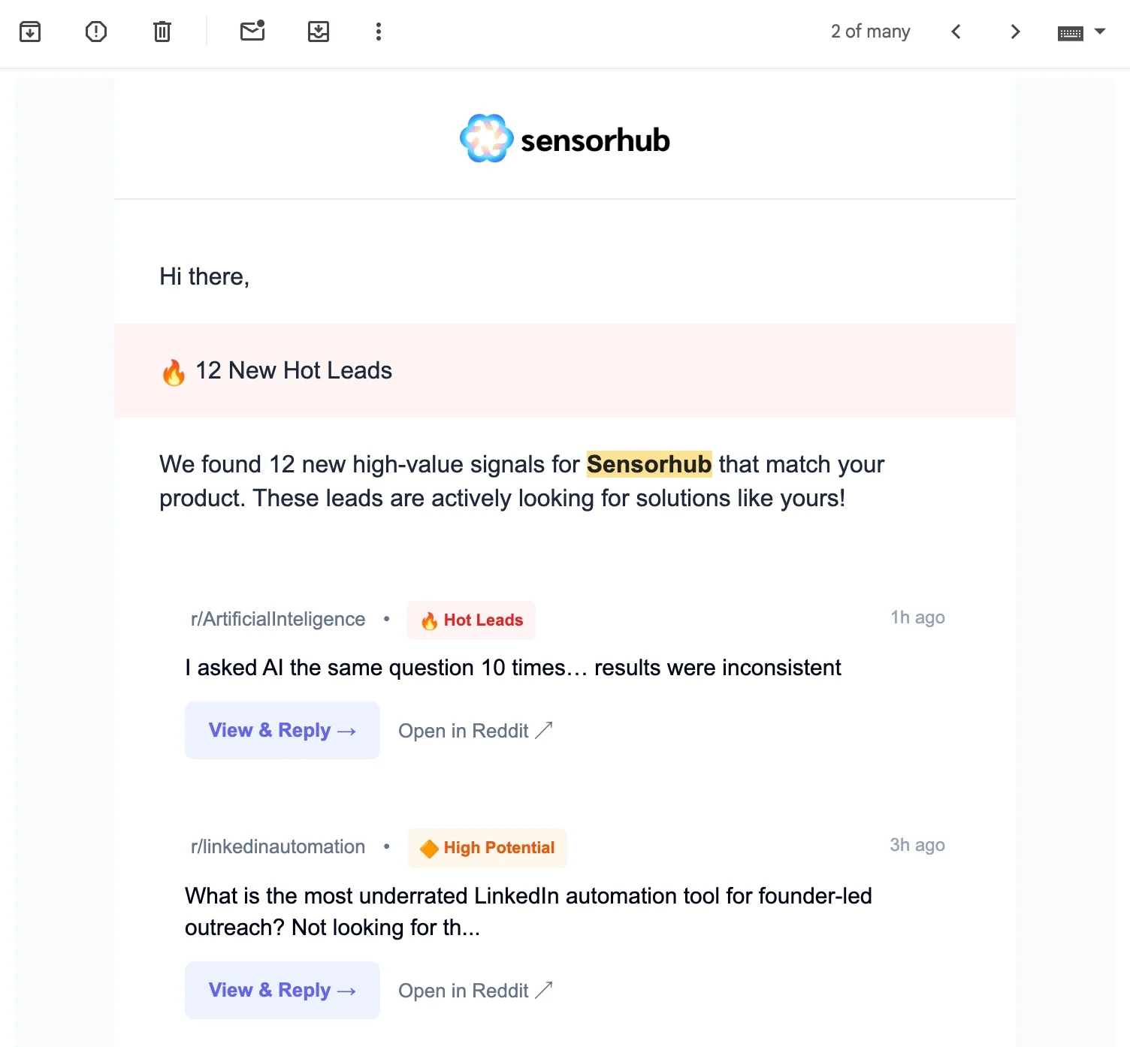Viewport: 1130px width, 1047px height.
Task: Open the AI question post in Reddit
Action: (476, 731)
